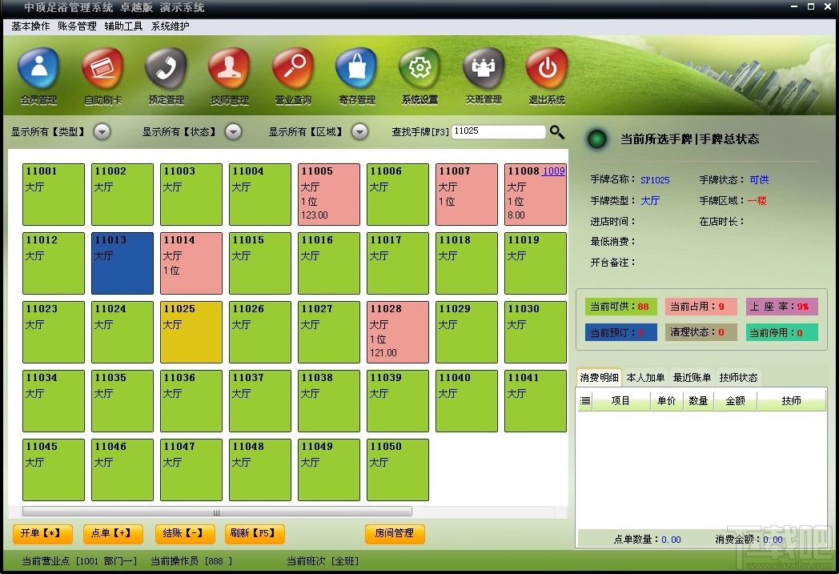This screenshot has height=574, width=839.
Task: Open the 系统维护 menu
Action: pyautogui.click(x=171, y=26)
